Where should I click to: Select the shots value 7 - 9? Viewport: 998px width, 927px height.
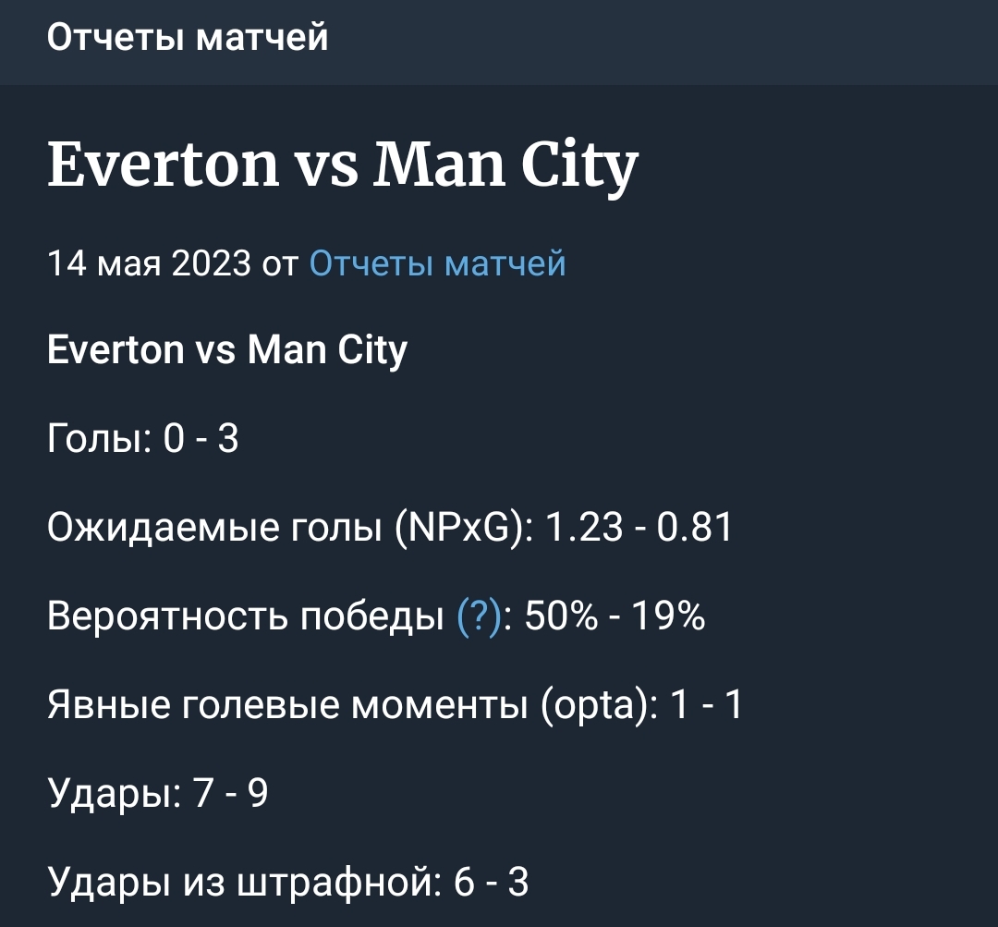[x=230, y=793]
